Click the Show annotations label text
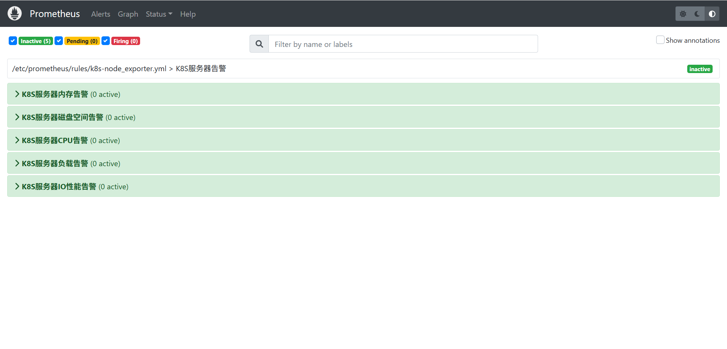 (693, 40)
